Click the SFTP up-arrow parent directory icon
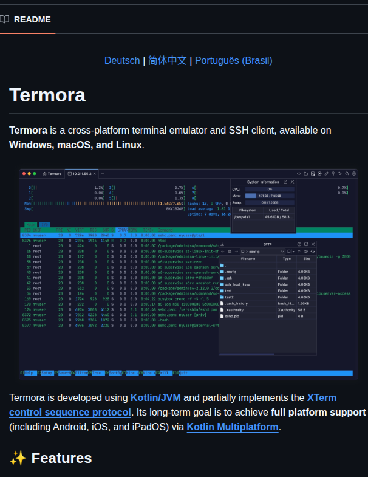Screen dimensions: 368x477 pyautogui.click(x=299, y=252)
